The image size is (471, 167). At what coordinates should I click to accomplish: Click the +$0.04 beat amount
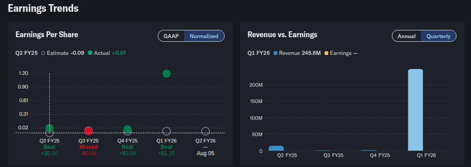pyautogui.click(x=127, y=153)
